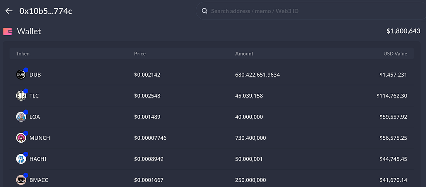Sort by the Price column header

(x=140, y=53)
